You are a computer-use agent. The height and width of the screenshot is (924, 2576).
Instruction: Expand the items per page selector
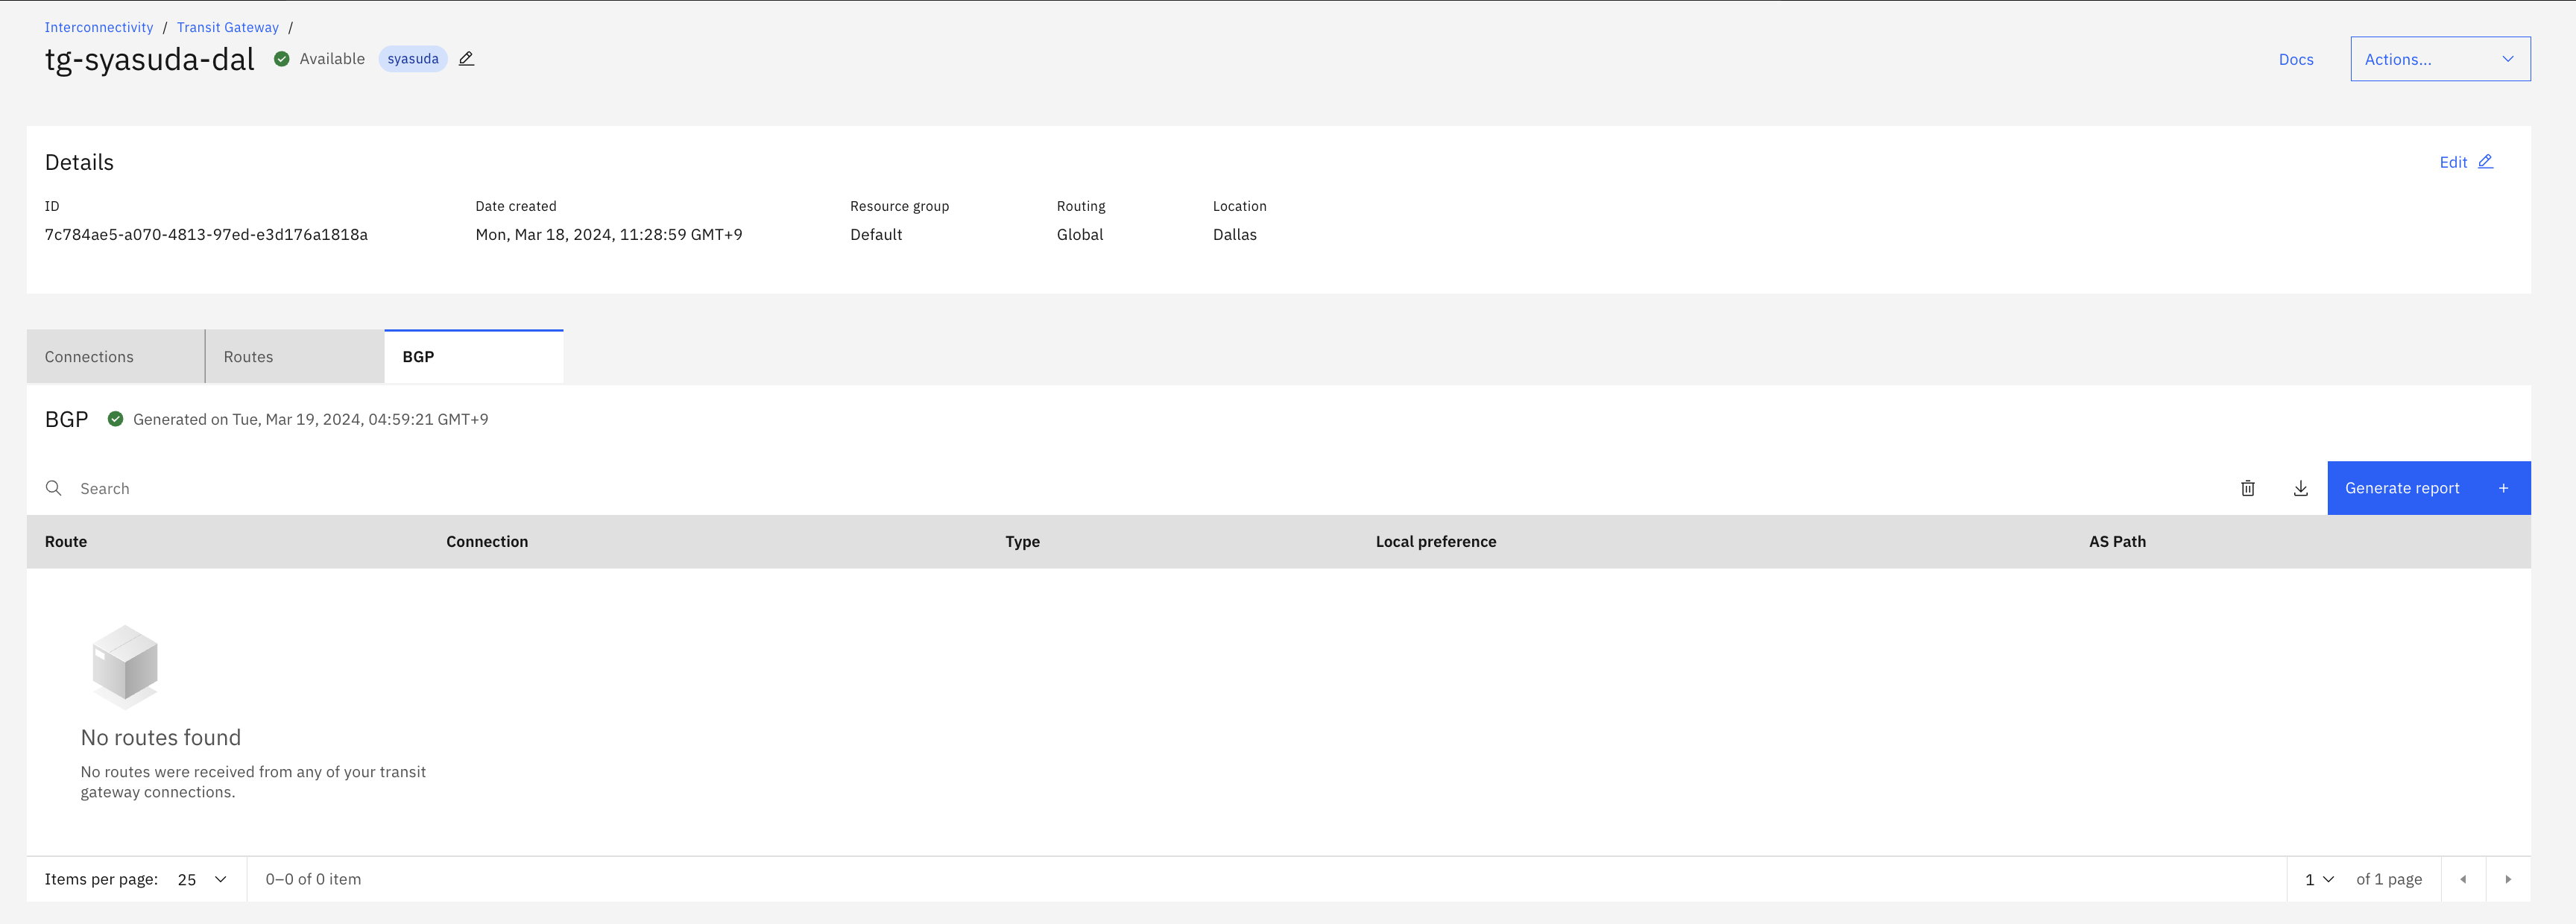[202, 879]
